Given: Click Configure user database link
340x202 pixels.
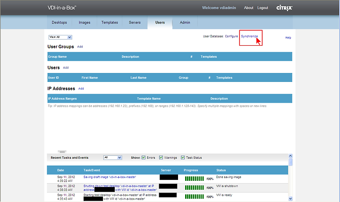Looking at the screenshot, I should pyautogui.click(x=231, y=36).
